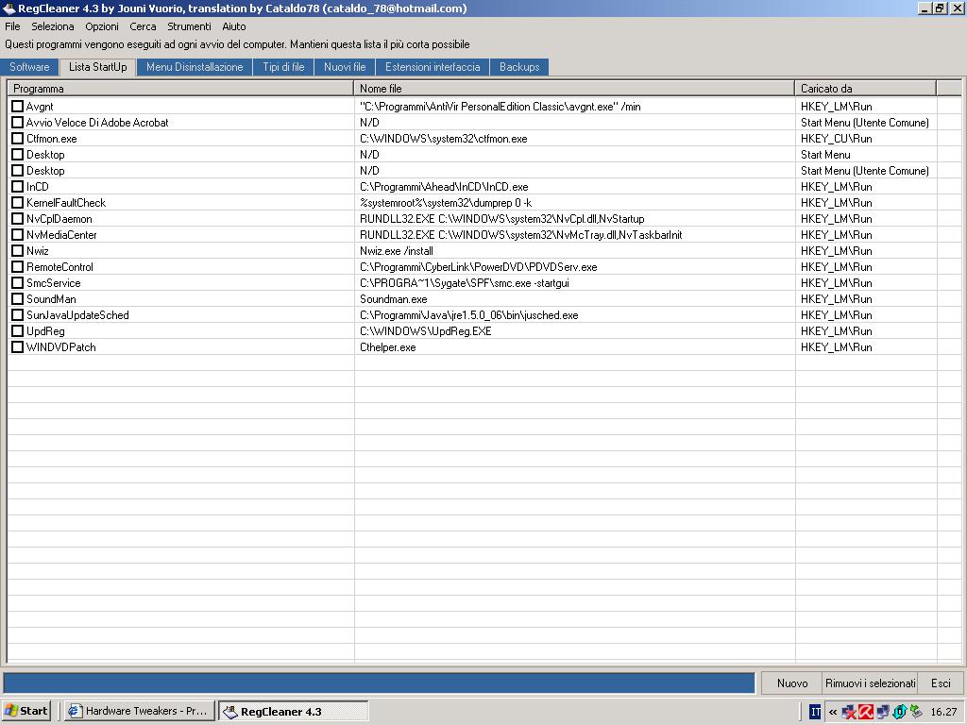The image size is (967, 725).
Task: Click the blue progress bar at bottom
Action: tap(379, 683)
